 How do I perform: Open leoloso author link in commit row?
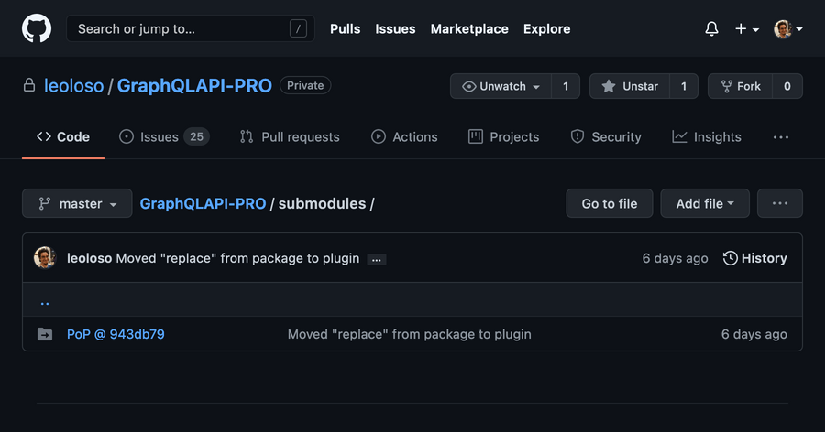pyautogui.click(x=90, y=258)
